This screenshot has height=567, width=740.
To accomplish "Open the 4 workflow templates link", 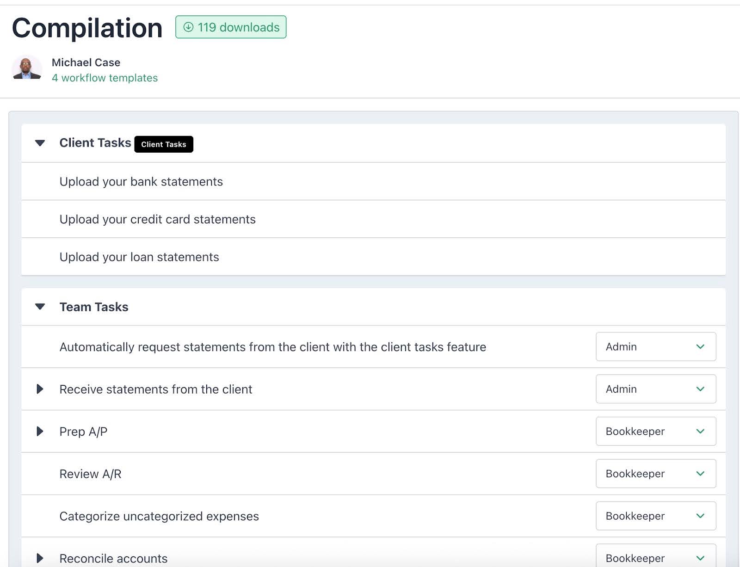I will (x=105, y=78).
